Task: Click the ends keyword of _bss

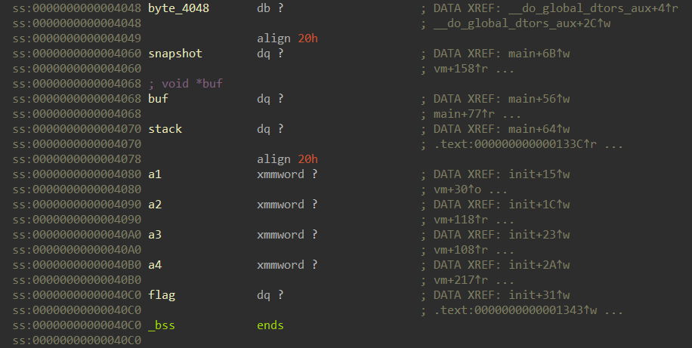Action: click(270, 325)
